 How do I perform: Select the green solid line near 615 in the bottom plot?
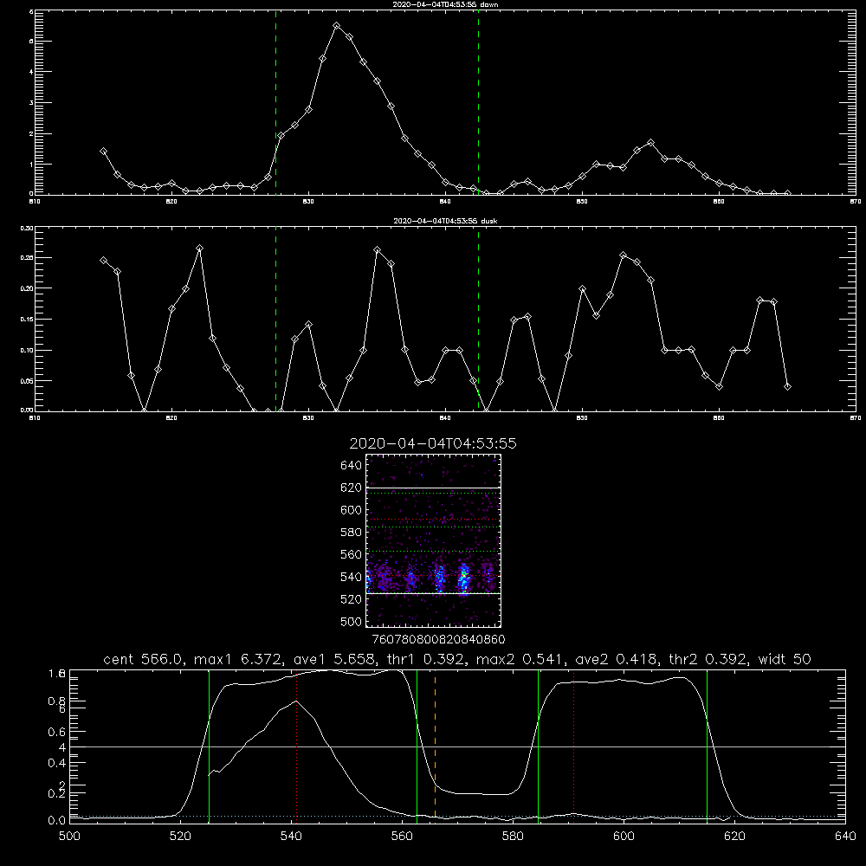(x=707, y=746)
